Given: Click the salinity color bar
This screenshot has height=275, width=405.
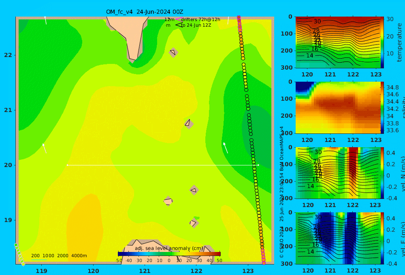Looking at the screenshot, I should 382,108.
